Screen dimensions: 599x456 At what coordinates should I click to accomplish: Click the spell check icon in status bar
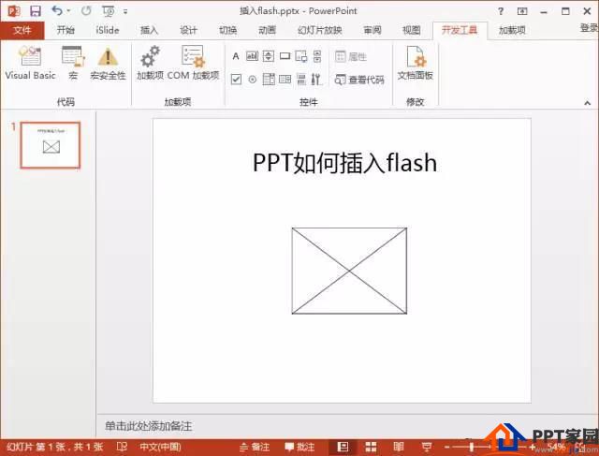122,447
